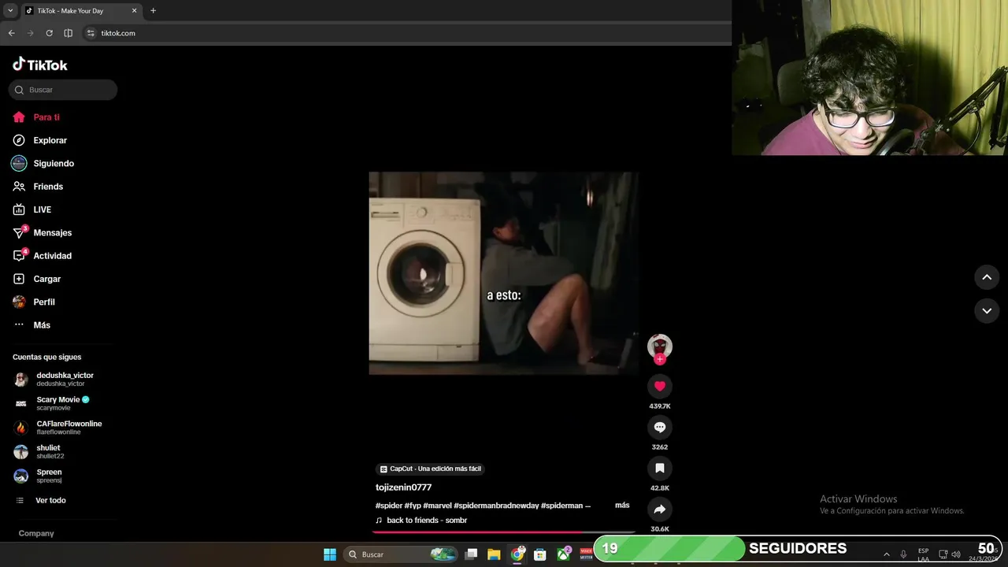Show hidden system tray icons

point(886,554)
